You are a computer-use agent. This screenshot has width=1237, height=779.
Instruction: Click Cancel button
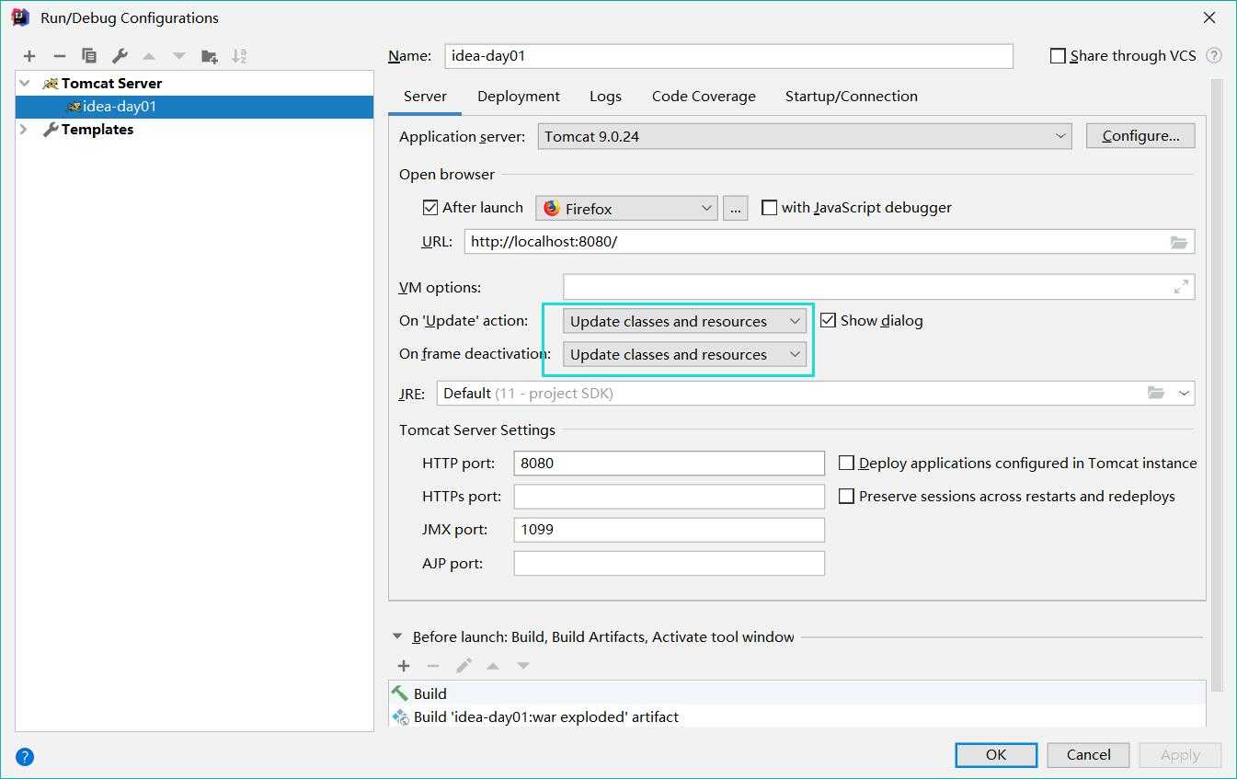click(x=1089, y=755)
